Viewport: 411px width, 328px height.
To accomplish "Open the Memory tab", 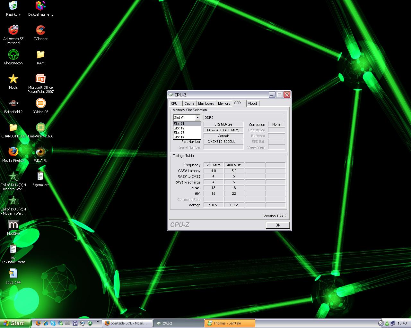I will tap(224, 103).
